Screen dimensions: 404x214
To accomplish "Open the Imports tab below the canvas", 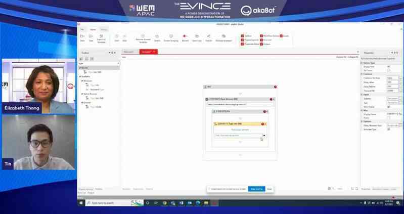I will [150, 189].
